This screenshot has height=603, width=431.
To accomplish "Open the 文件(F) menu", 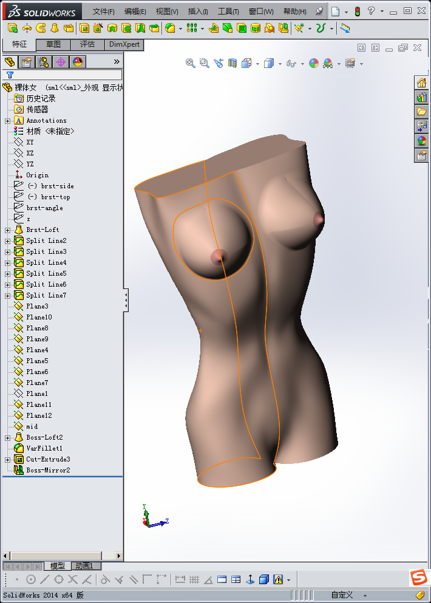I will [103, 12].
